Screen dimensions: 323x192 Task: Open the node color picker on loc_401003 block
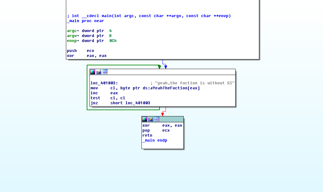coord(92,72)
